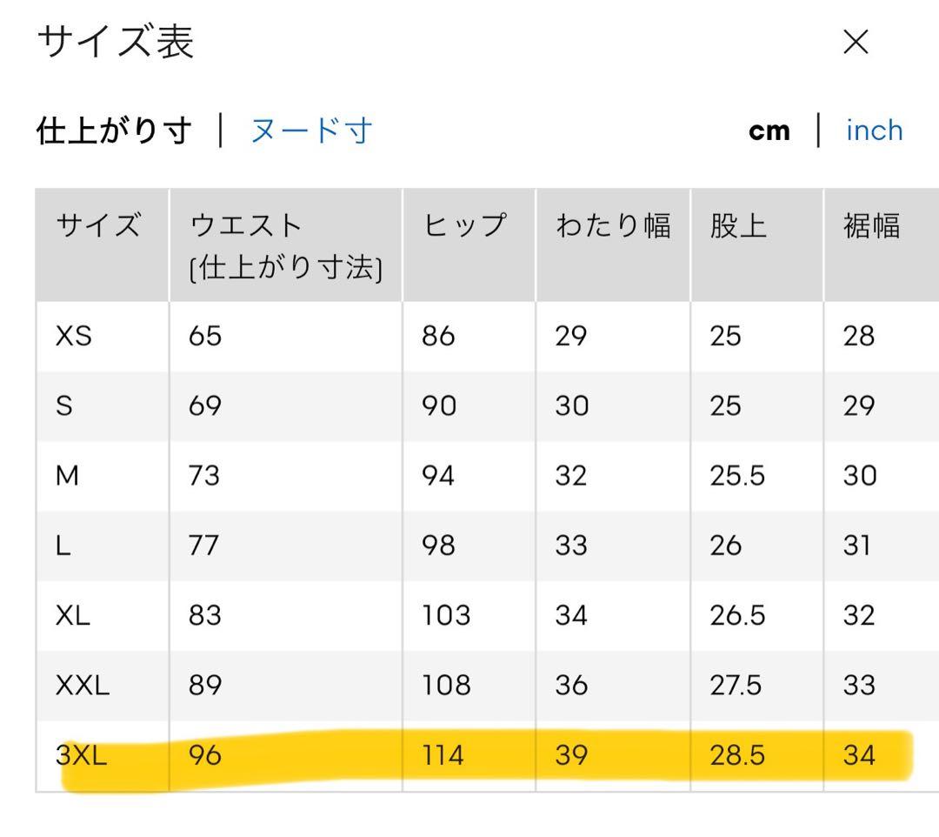This screenshot has width=939, height=837.
Task: Close the size chart dialog
Action: pos(856,42)
